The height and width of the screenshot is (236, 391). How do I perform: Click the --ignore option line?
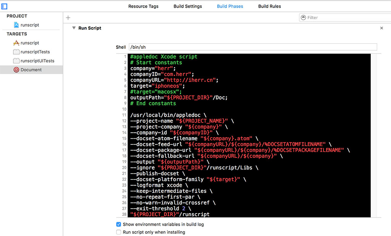coord(194,168)
